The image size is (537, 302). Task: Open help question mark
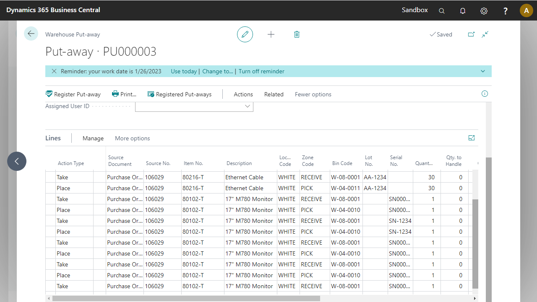(506, 10)
